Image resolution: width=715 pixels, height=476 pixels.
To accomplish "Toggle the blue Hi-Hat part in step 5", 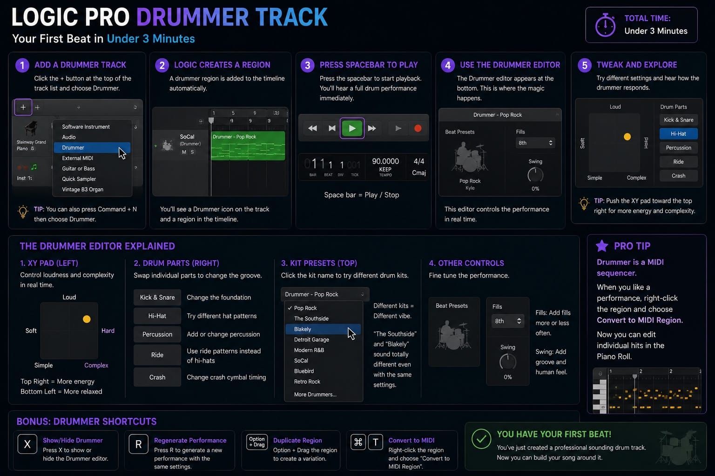I will tap(679, 134).
